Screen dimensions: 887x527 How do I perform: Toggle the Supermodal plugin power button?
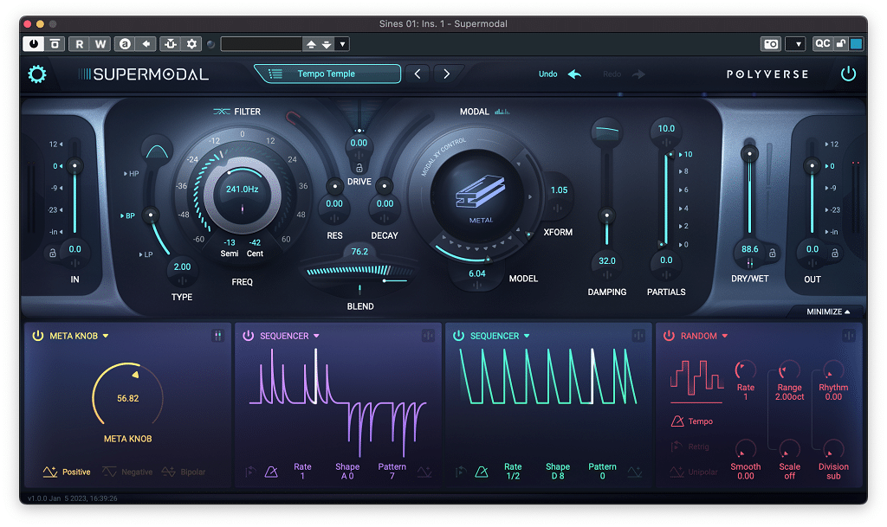(848, 74)
